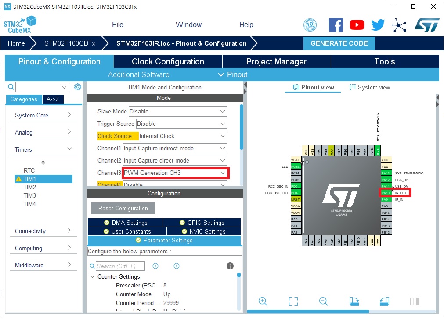This screenshot has height=319, width=444.
Task: Click the Mode panel vertical scrollbar
Action: [x=241, y=127]
